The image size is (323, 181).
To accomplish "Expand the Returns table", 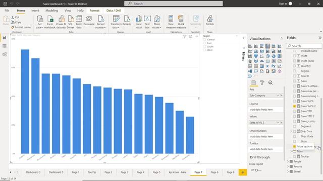I will 288,166.
